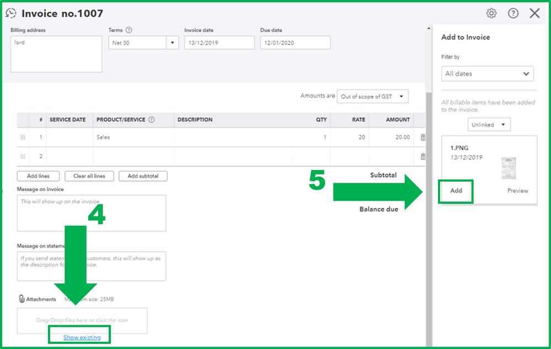551x349 pixels.
Task: Open the help question mark icon
Action: (513, 13)
